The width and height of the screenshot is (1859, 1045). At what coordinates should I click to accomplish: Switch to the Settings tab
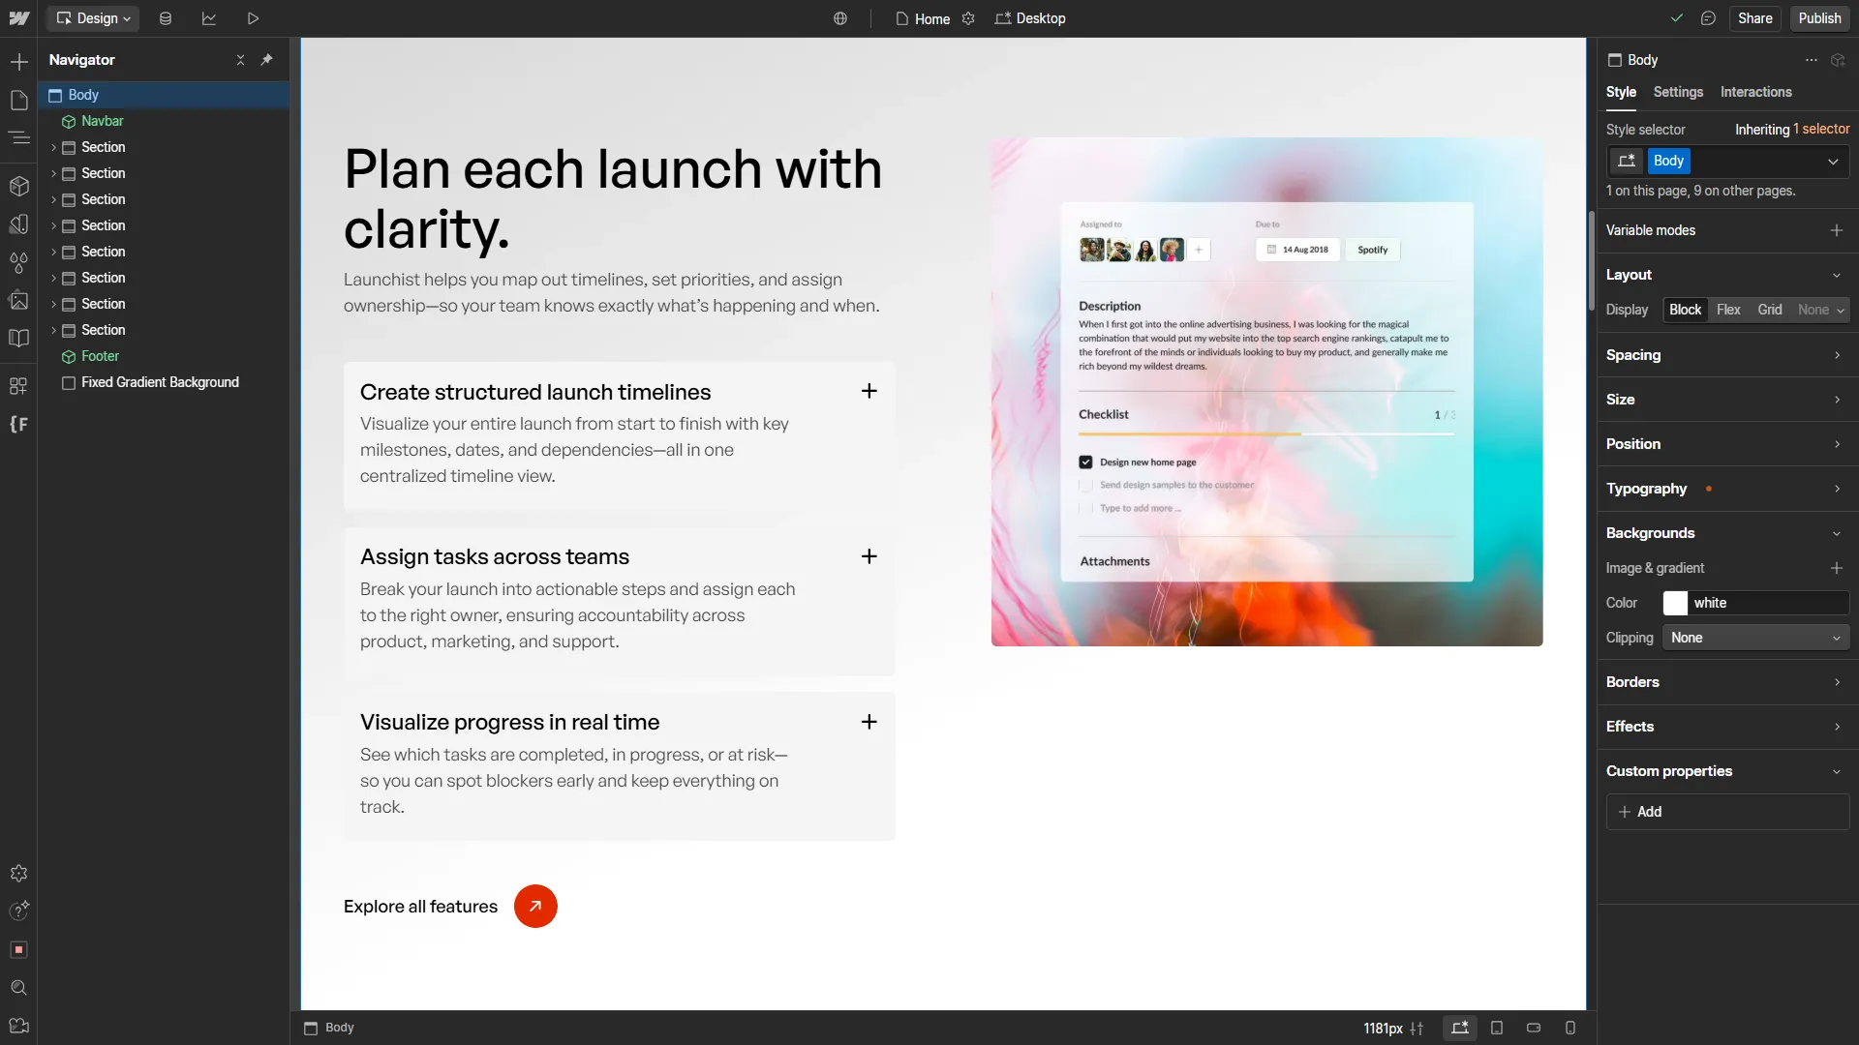[x=1678, y=92]
